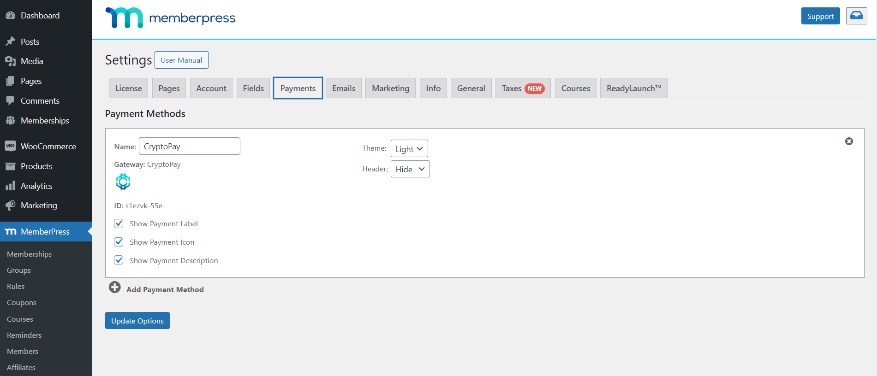877x376 pixels.
Task: Open MemberPress submenu Memberships
Action: click(29, 254)
